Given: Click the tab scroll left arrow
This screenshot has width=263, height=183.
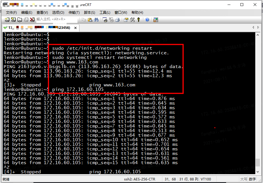Looking at the screenshot, I should point(253,27).
